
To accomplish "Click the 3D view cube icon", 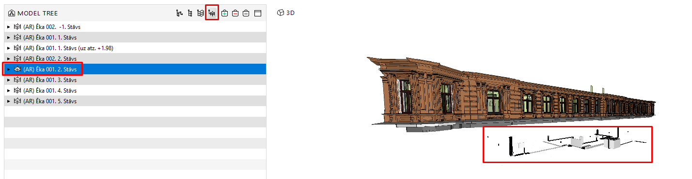I will pyautogui.click(x=281, y=13).
